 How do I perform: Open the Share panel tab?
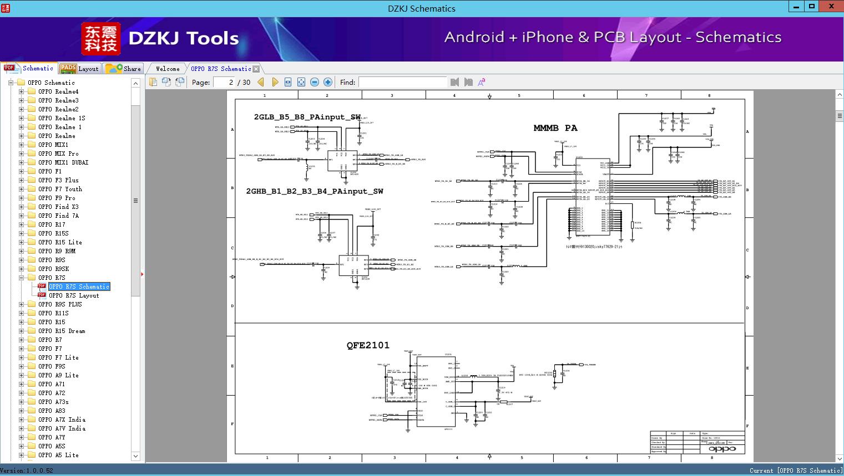[124, 68]
